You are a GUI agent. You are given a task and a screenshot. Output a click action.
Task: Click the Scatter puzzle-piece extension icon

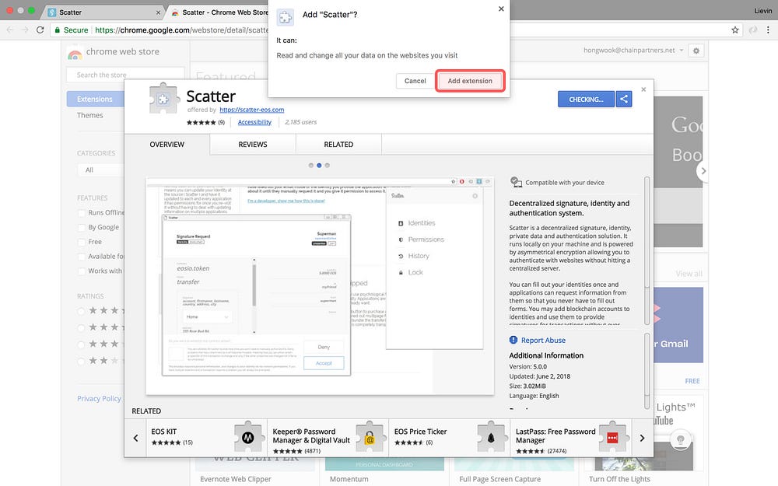pos(163,100)
